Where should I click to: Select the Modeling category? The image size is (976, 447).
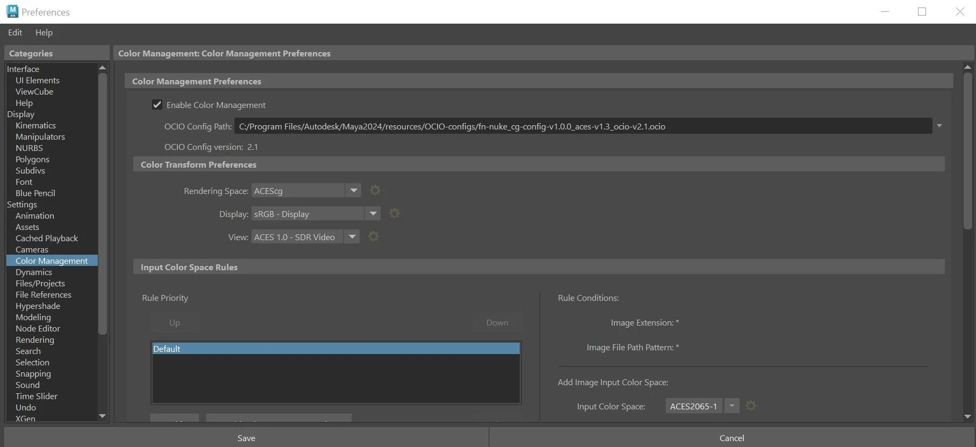click(x=33, y=317)
